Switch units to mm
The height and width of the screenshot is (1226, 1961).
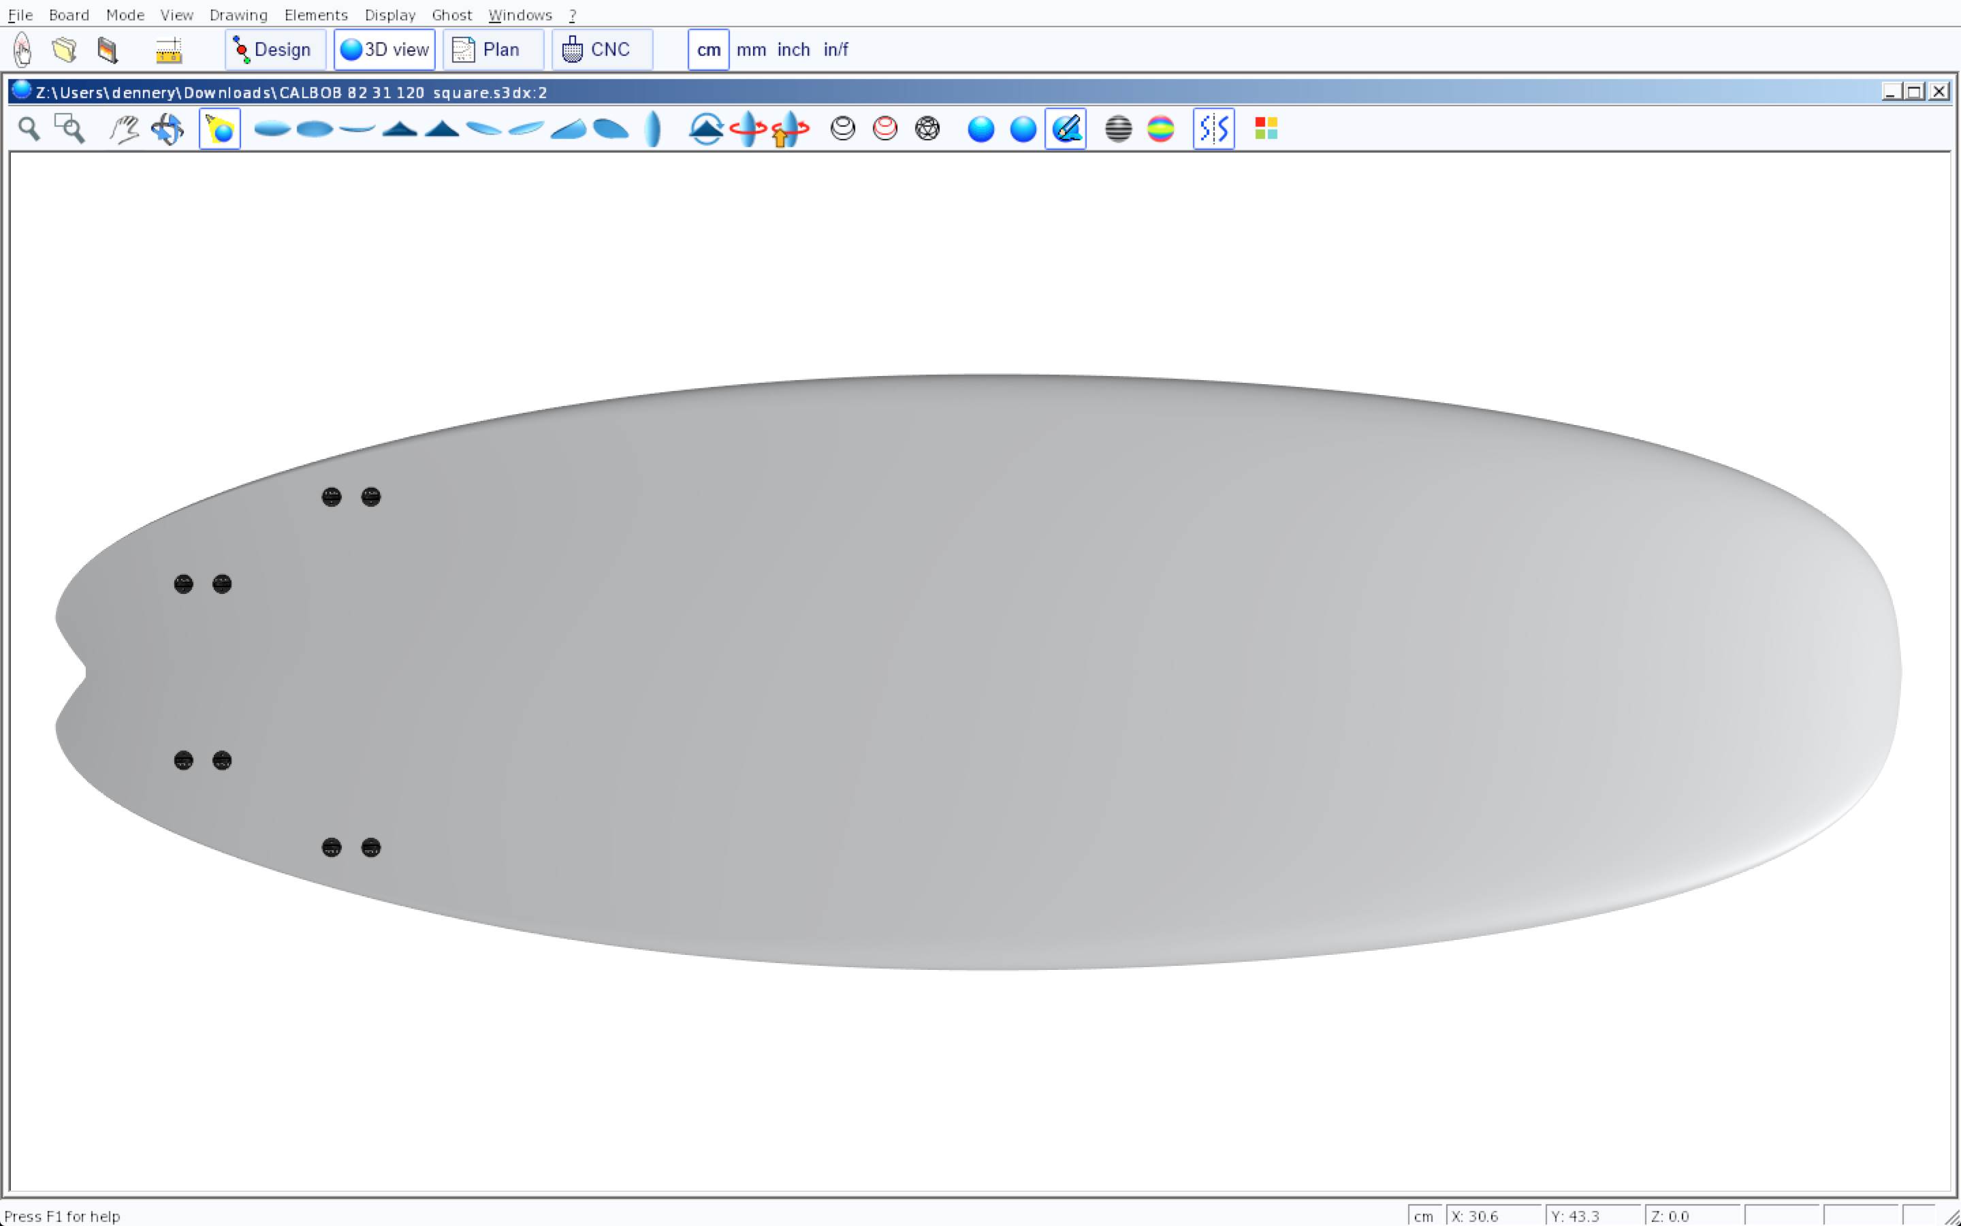(x=751, y=50)
